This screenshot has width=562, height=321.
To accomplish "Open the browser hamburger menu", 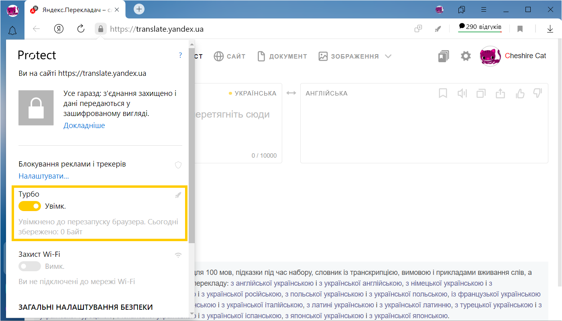I will point(484,9).
